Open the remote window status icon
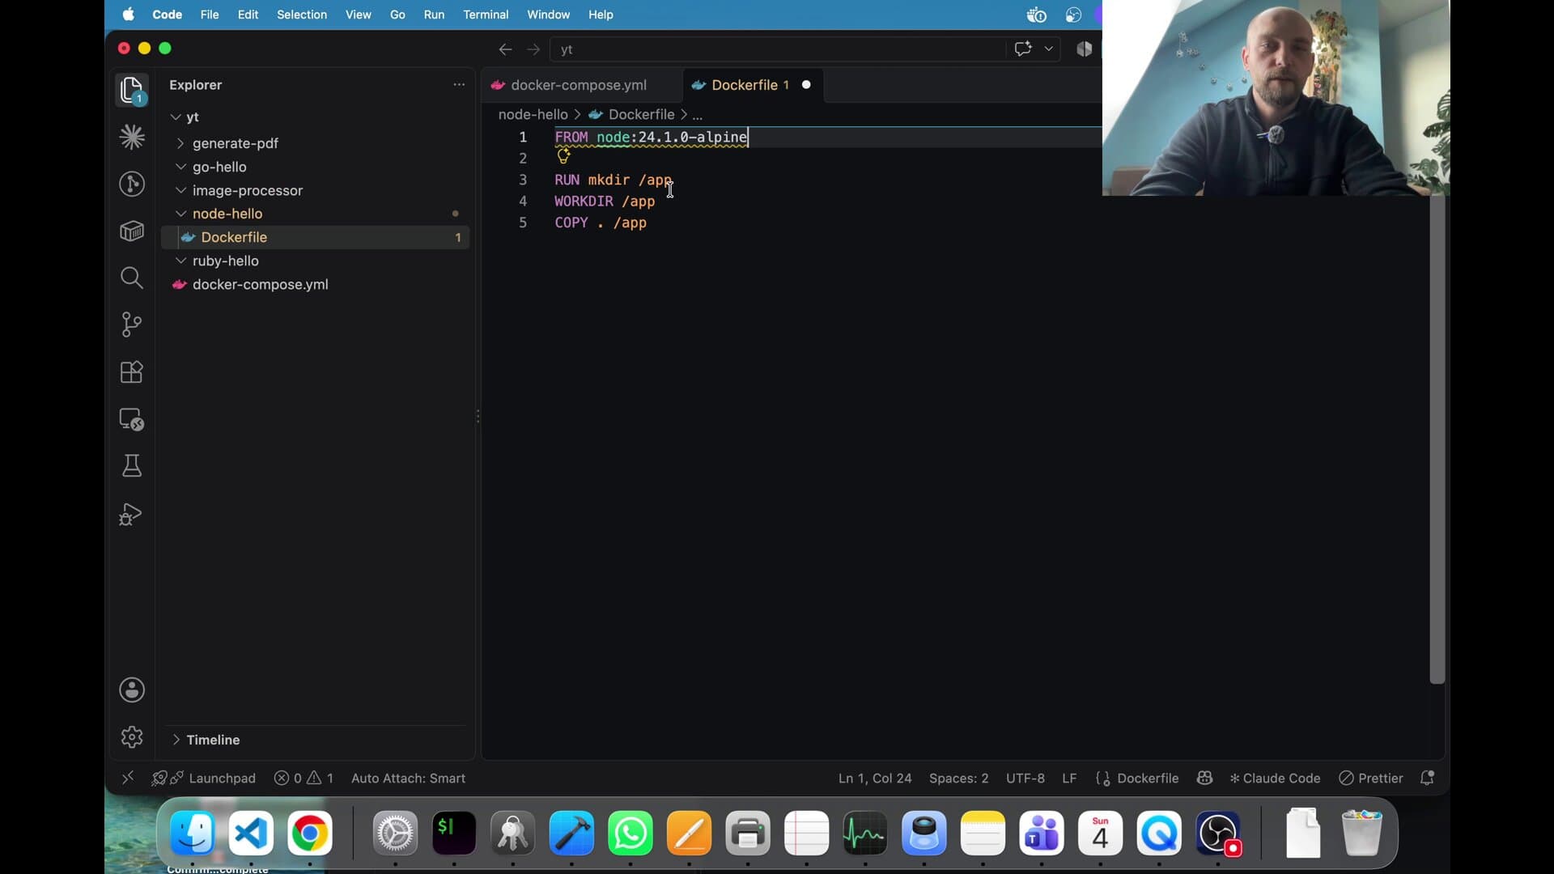The width and height of the screenshot is (1554, 874). [x=127, y=778]
